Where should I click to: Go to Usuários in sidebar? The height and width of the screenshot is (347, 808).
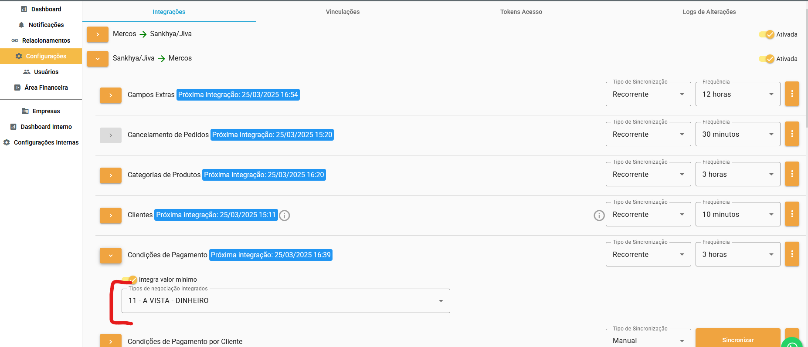pos(46,72)
